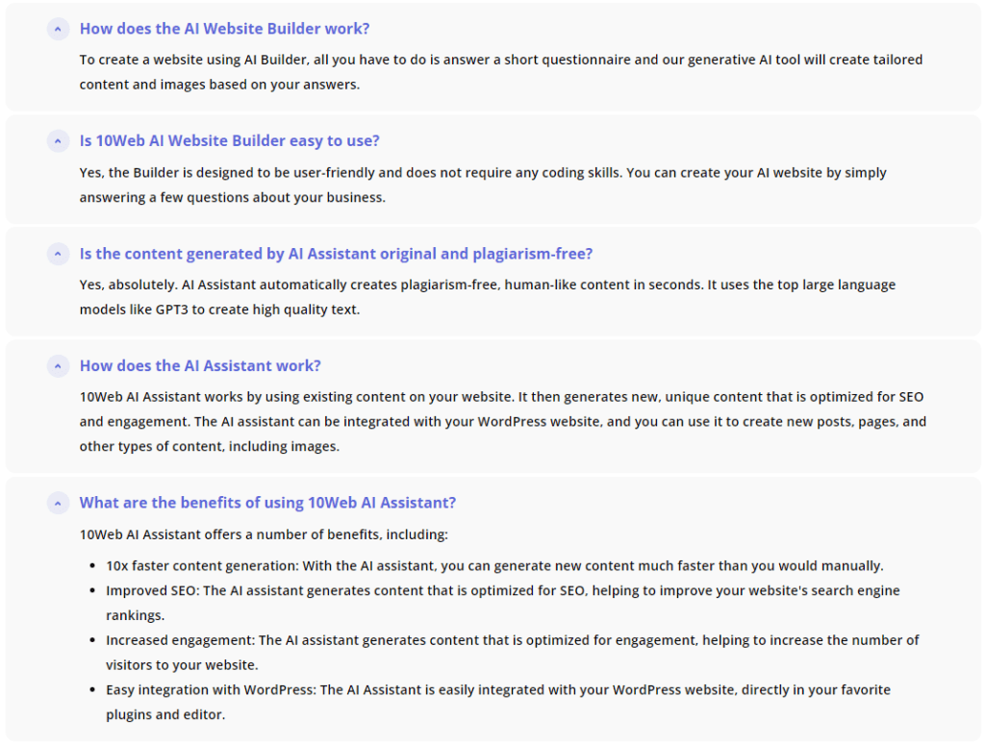The height and width of the screenshot is (745, 985).
Task: Click intro line '10Web AI Assistant offers a number of benefits'
Action: [264, 534]
